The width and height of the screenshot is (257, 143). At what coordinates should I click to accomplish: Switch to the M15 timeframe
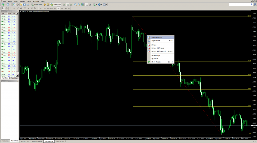48,8
